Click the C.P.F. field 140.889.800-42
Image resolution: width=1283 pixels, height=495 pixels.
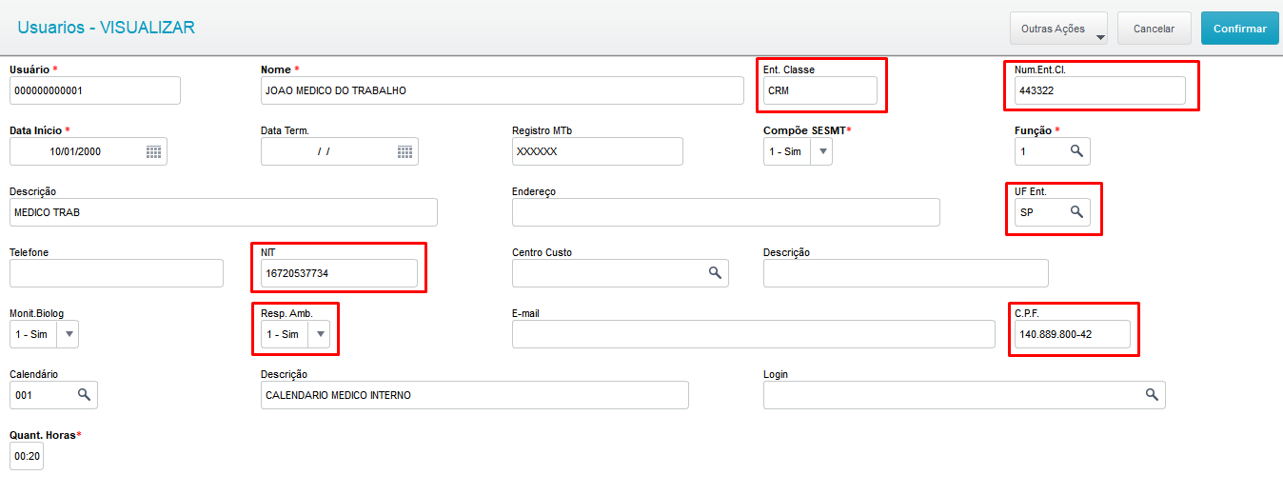click(x=1073, y=334)
